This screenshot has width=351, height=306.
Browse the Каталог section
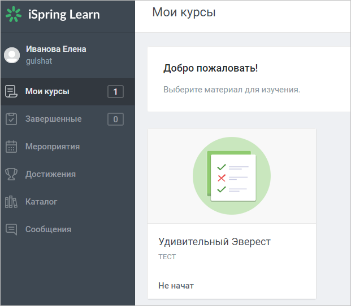[x=68, y=202]
